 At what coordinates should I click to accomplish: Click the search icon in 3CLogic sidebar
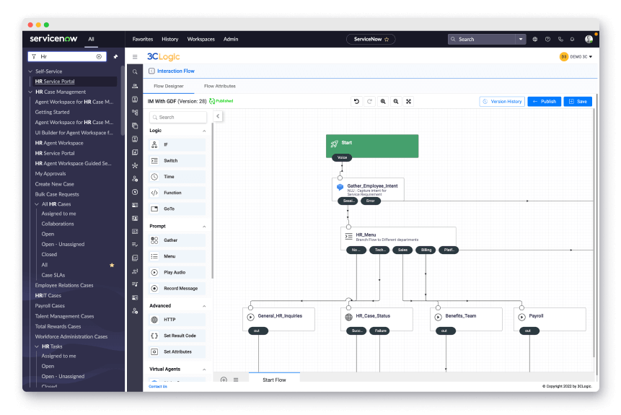(135, 72)
